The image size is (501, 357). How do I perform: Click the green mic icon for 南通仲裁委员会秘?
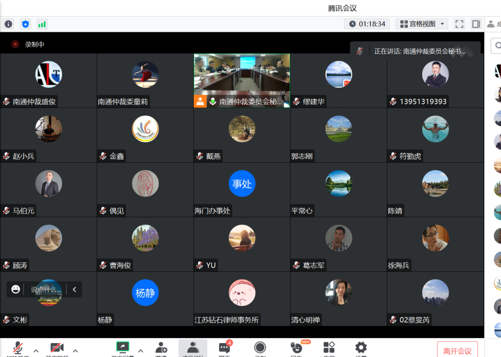click(x=212, y=102)
